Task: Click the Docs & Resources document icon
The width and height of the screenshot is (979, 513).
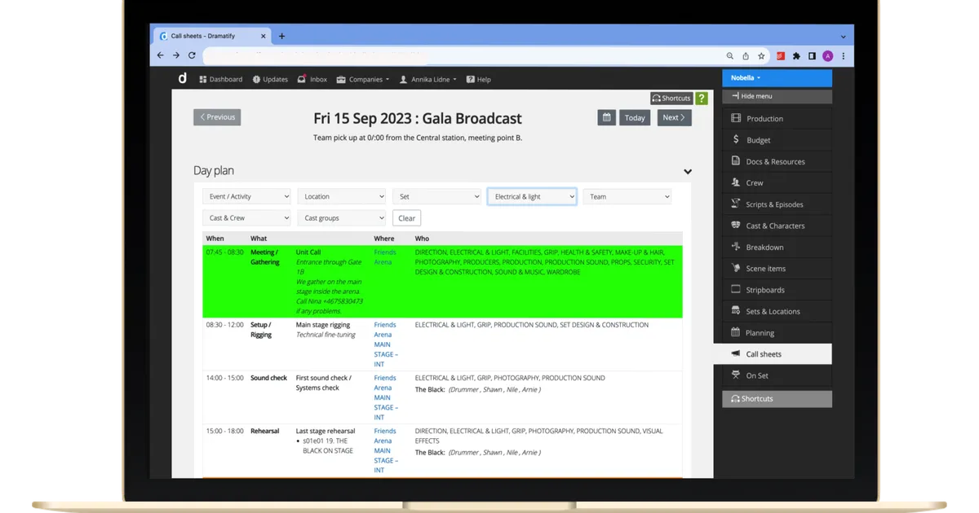Action: coord(736,161)
